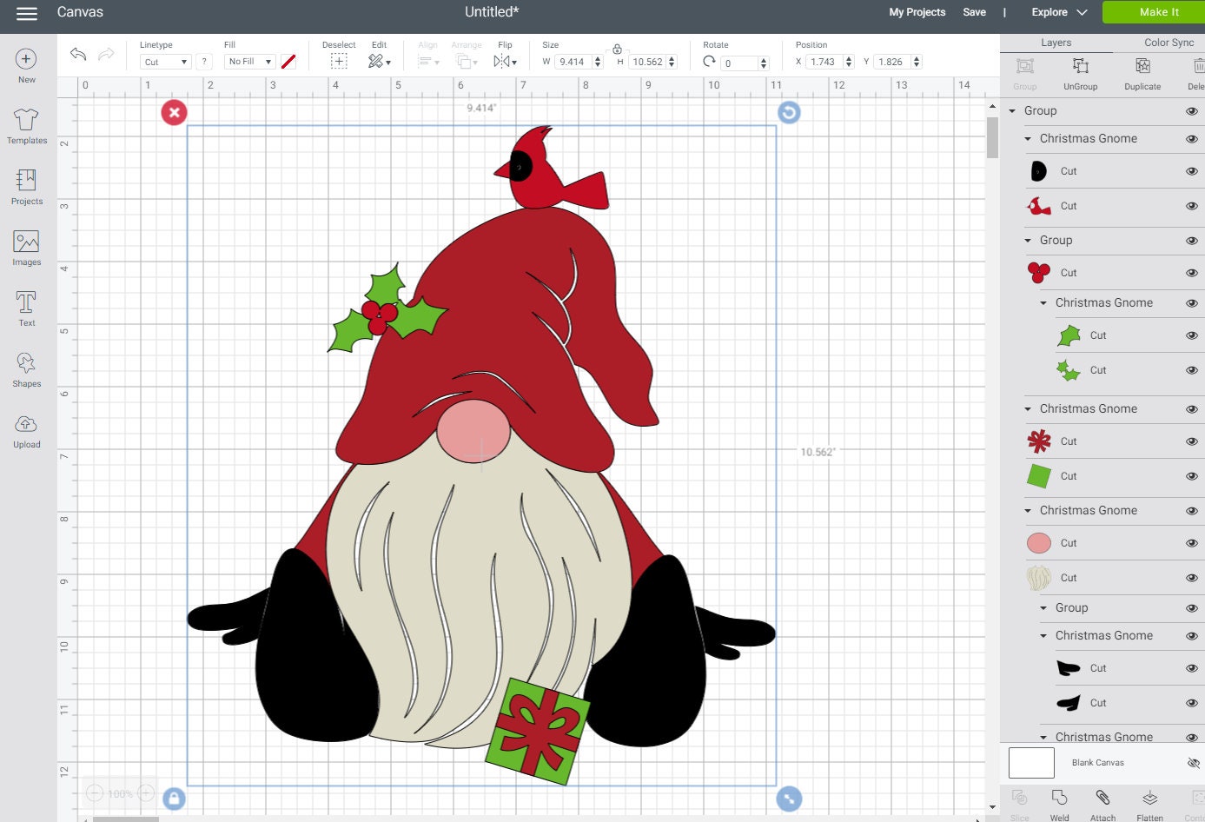Image resolution: width=1205 pixels, height=822 pixels.
Task: Click the X position field
Action: pyautogui.click(x=824, y=62)
